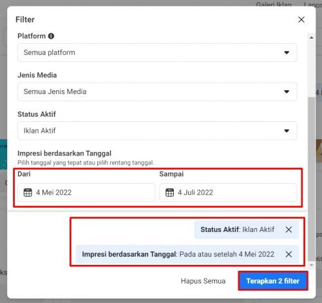Click the Sampai date field showing 4 Juli 2022
The image size is (322, 303).
[x=228, y=192]
